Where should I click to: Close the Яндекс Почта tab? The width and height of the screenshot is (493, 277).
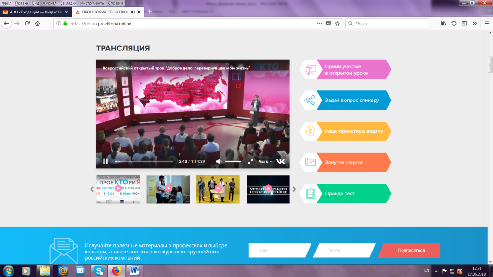click(66, 12)
